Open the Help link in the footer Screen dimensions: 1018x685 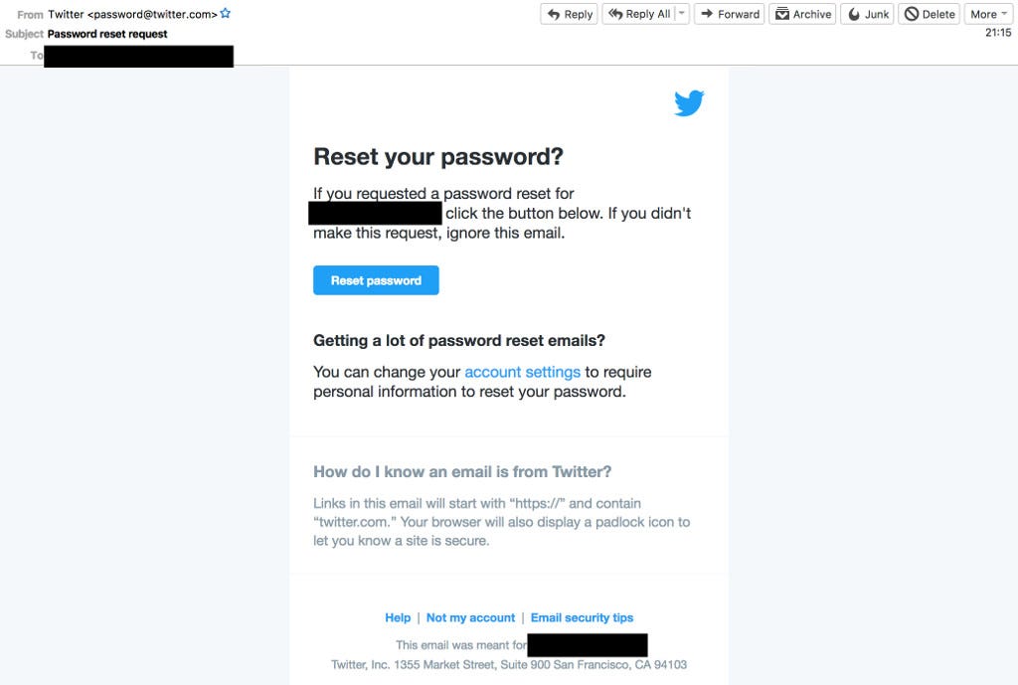[398, 618]
